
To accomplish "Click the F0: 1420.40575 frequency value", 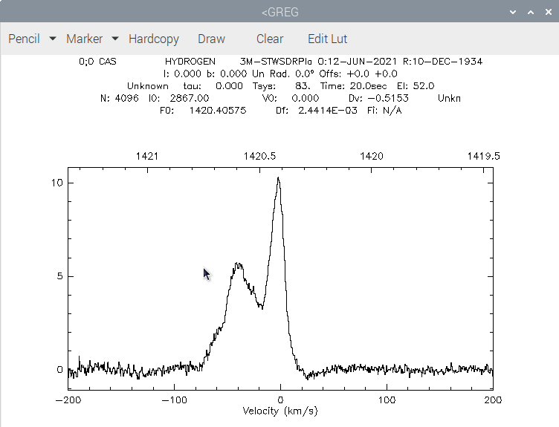I will click(x=203, y=111).
